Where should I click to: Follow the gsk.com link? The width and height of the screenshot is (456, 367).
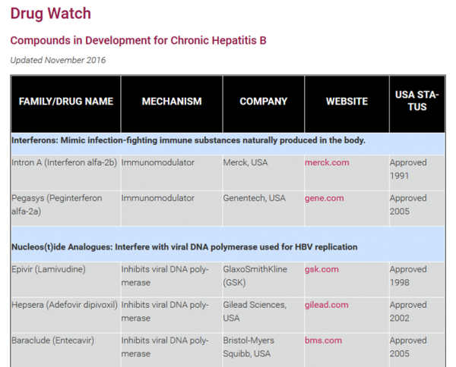coord(321,269)
